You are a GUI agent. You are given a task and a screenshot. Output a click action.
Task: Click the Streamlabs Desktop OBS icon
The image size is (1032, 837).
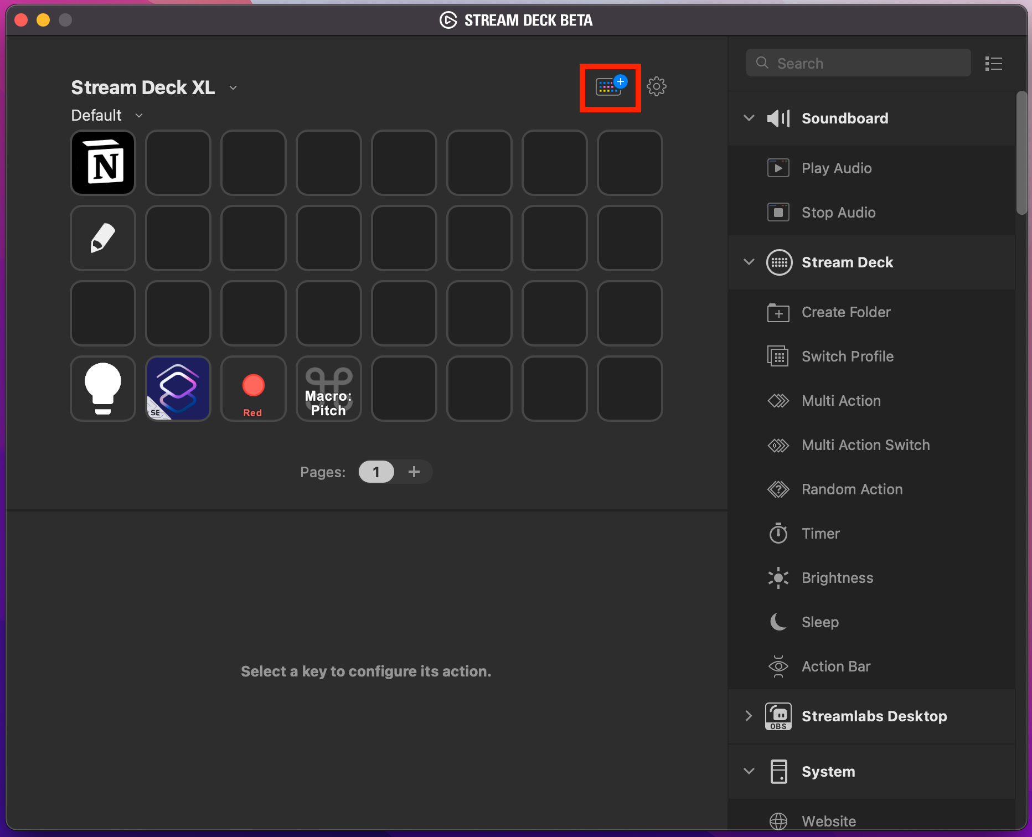pos(778,716)
